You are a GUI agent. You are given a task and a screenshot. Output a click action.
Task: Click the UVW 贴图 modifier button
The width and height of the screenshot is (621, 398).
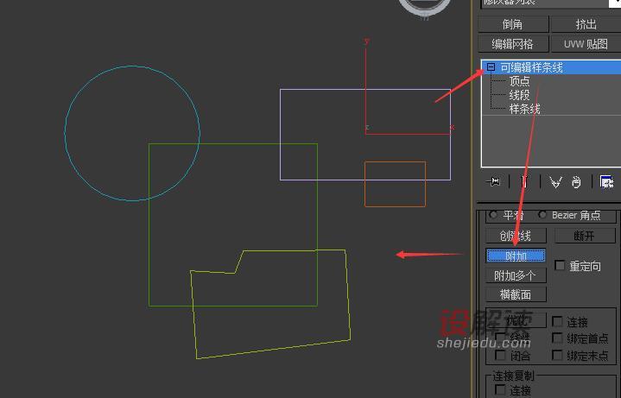click(586, 44)
